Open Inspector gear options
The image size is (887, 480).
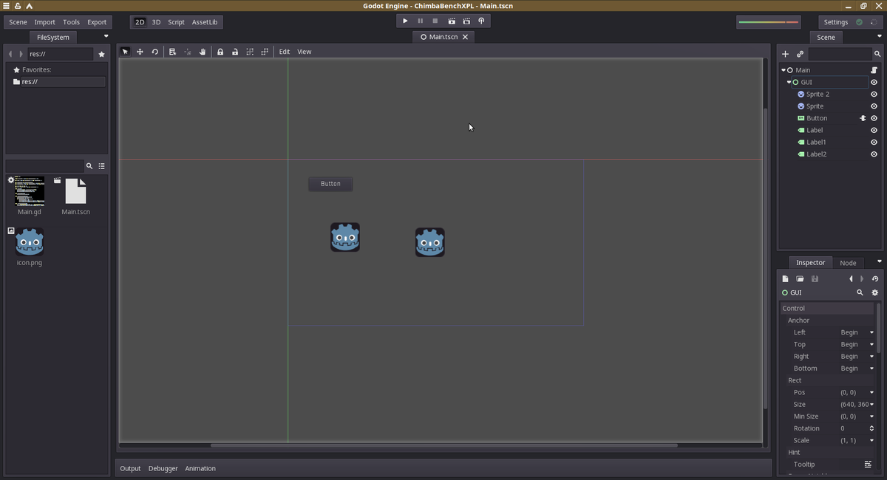click(x=875, y=292)
